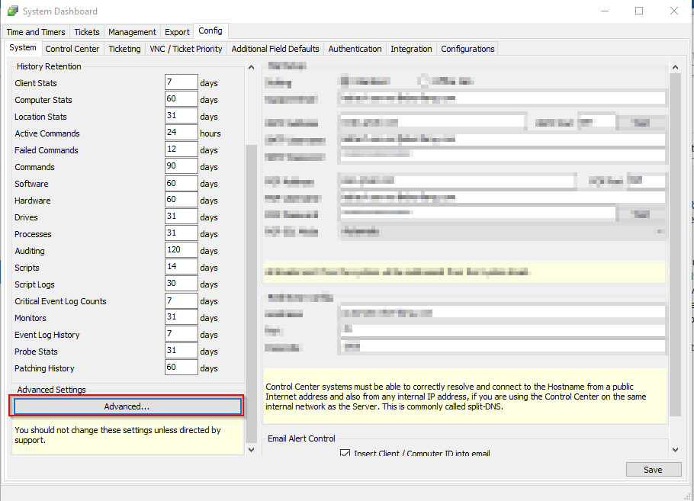Click the Patching History days field
The width and height of the screenshot is (694, 501).
coord(181,368)
